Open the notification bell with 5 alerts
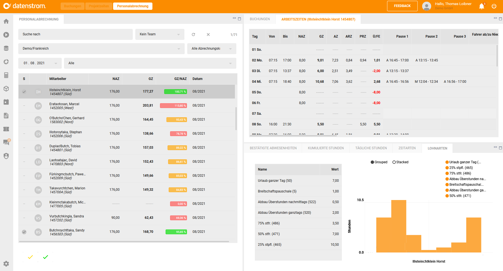The width and height of the screenshot is (503, 271). (482, 6)
